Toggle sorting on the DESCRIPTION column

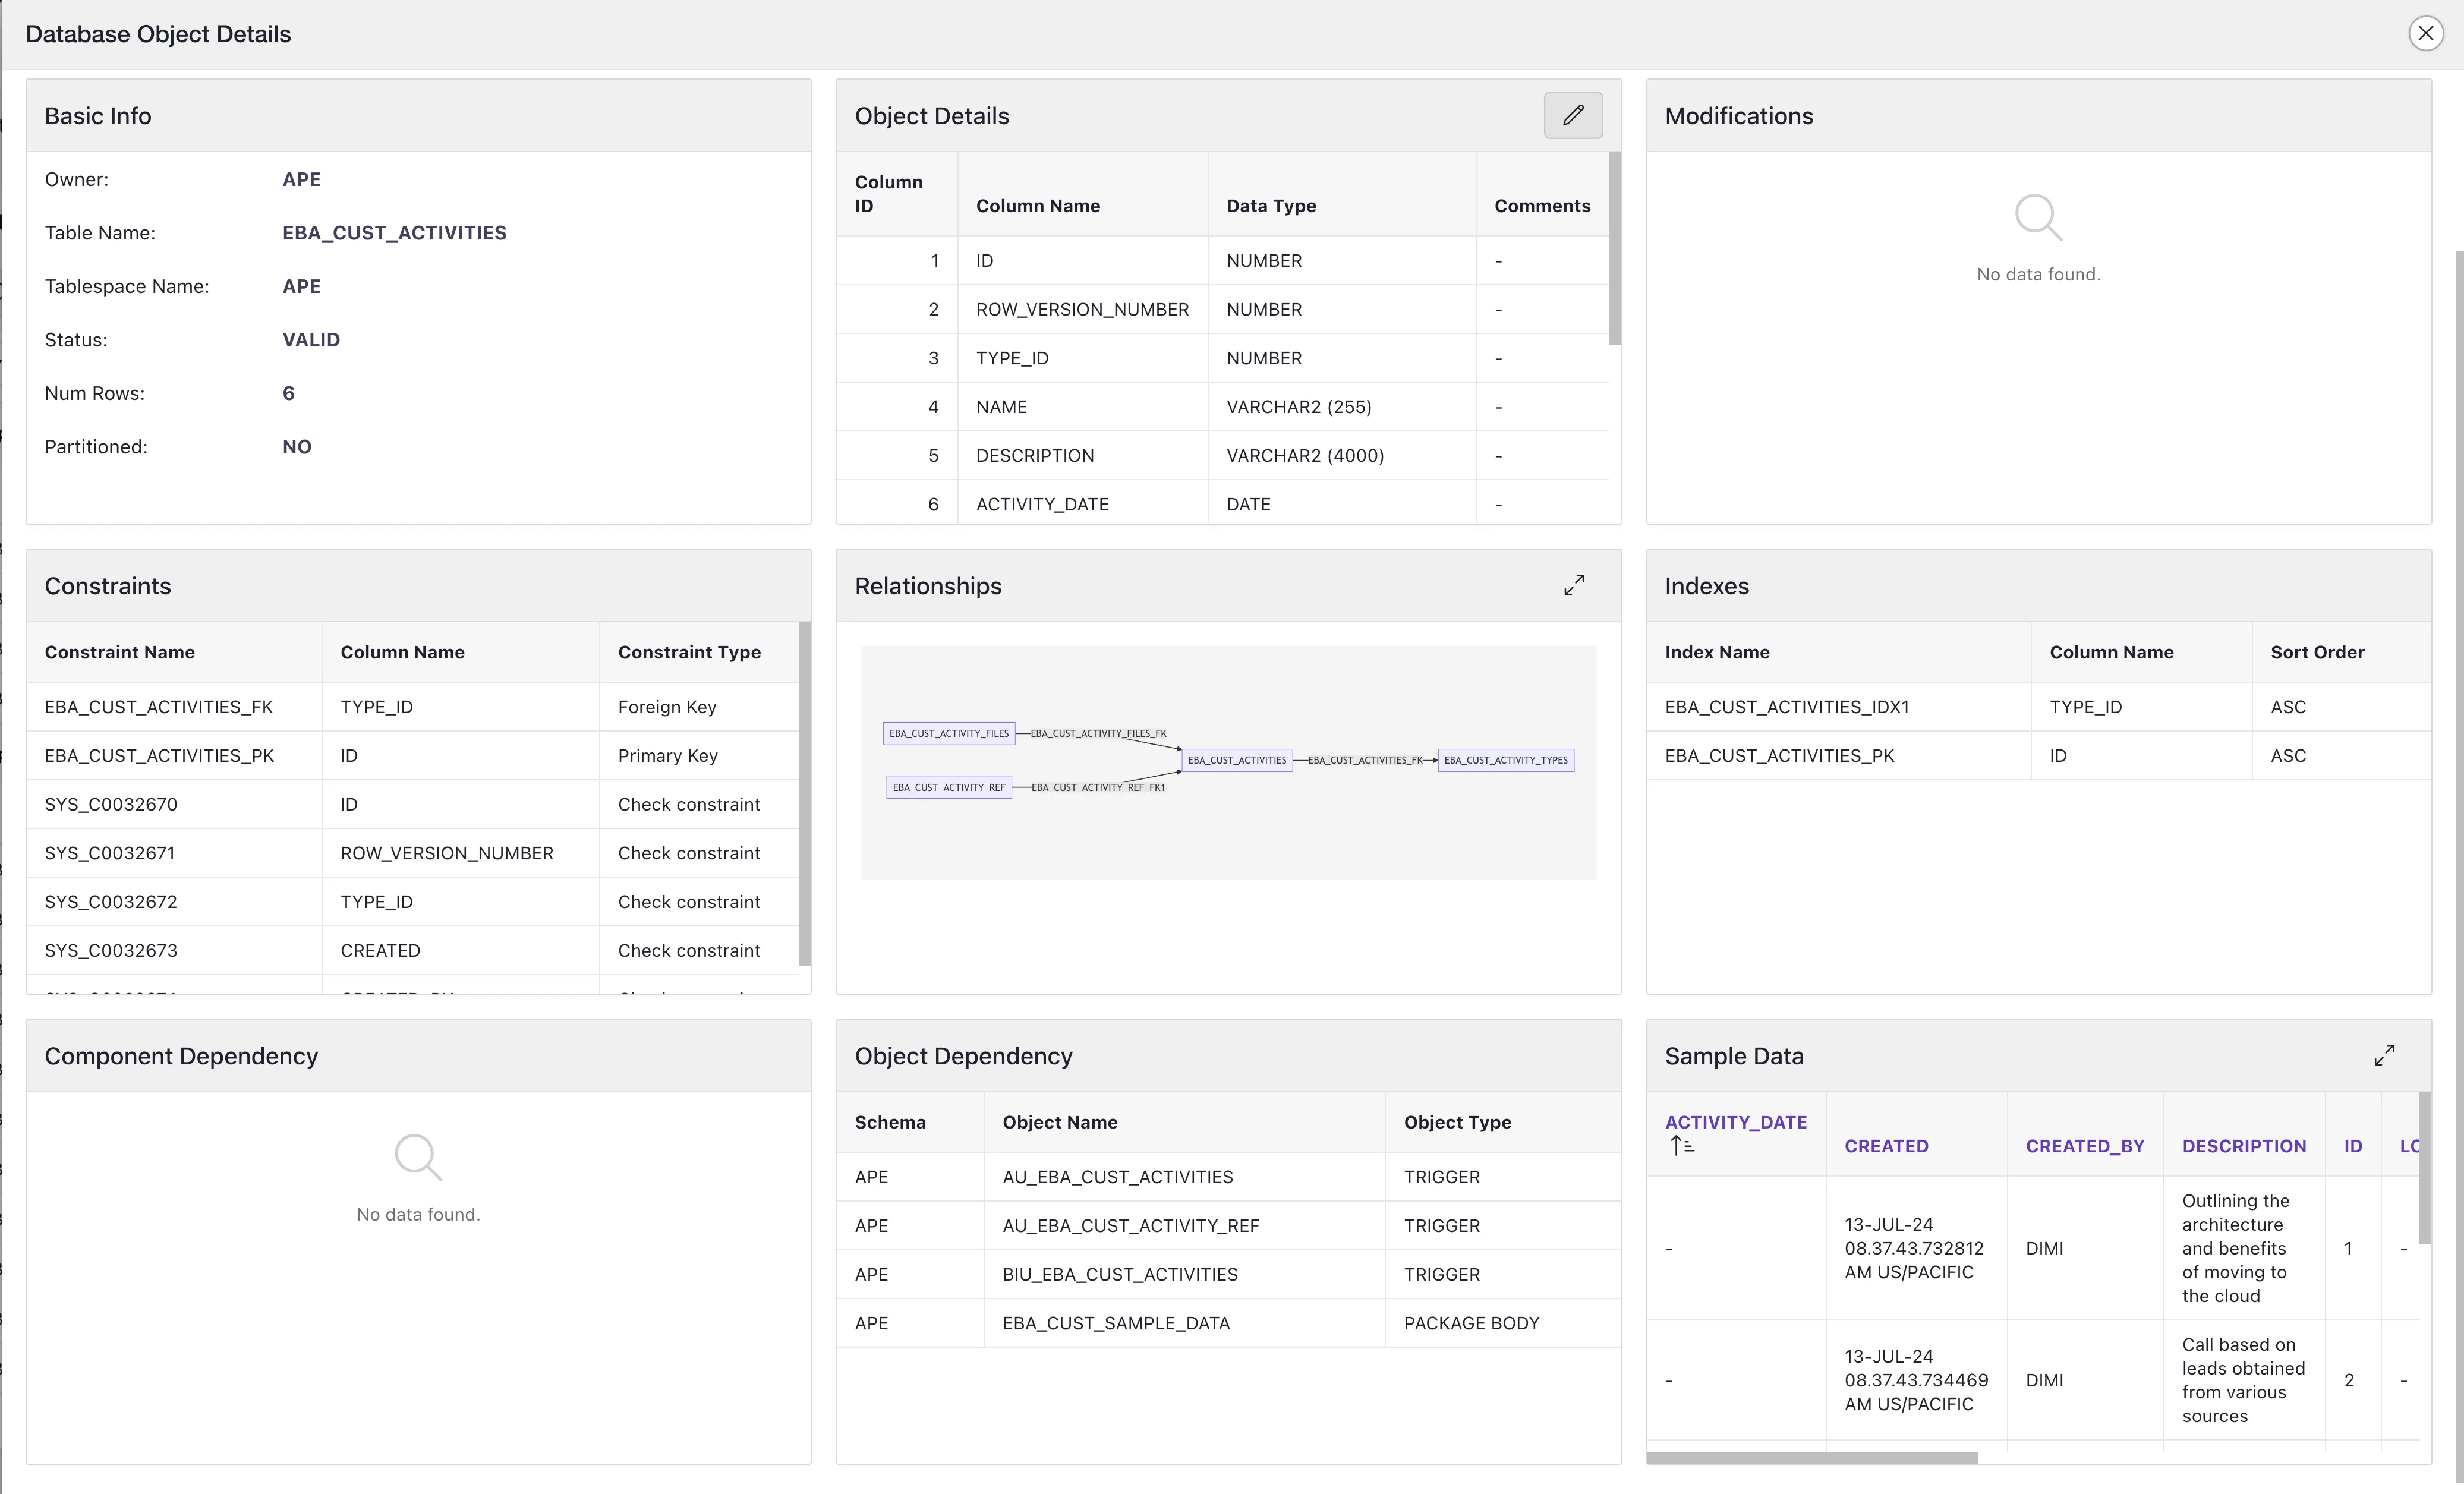tap(2244, 1146)
